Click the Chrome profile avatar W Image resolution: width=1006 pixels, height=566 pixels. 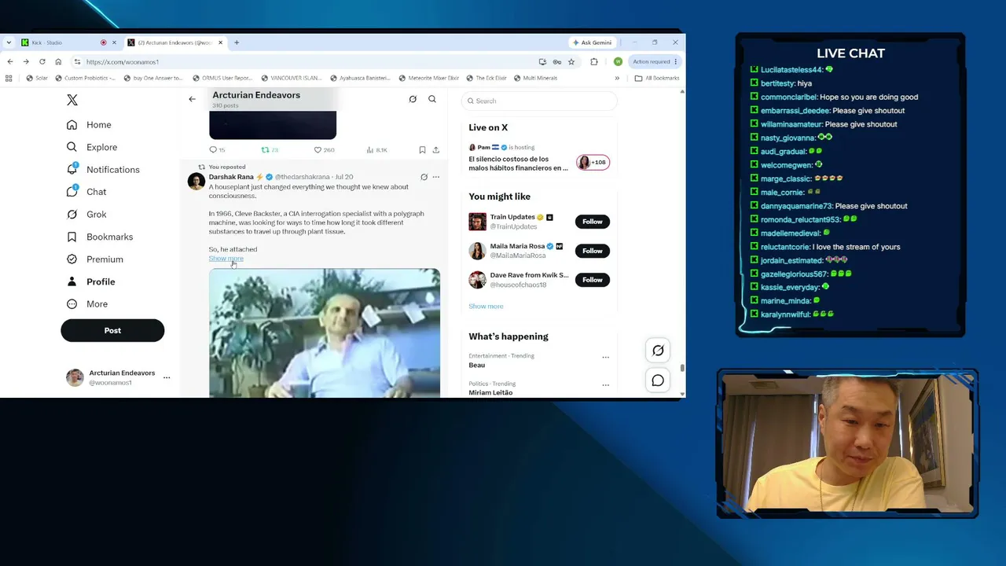point(618,61)
